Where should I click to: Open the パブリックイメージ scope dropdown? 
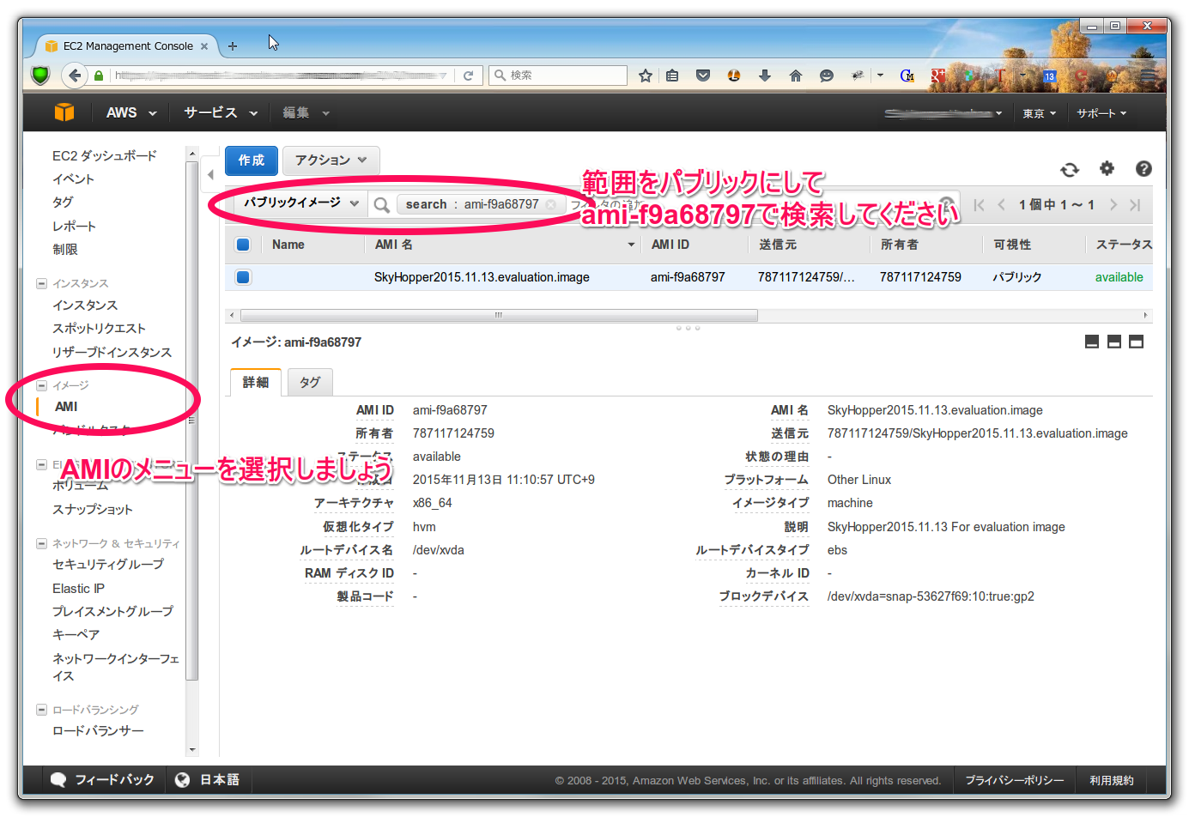[300, 203]
